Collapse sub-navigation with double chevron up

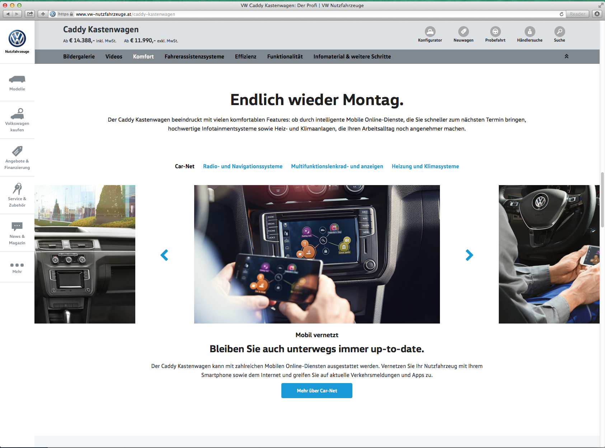click(x=567, y=56)
